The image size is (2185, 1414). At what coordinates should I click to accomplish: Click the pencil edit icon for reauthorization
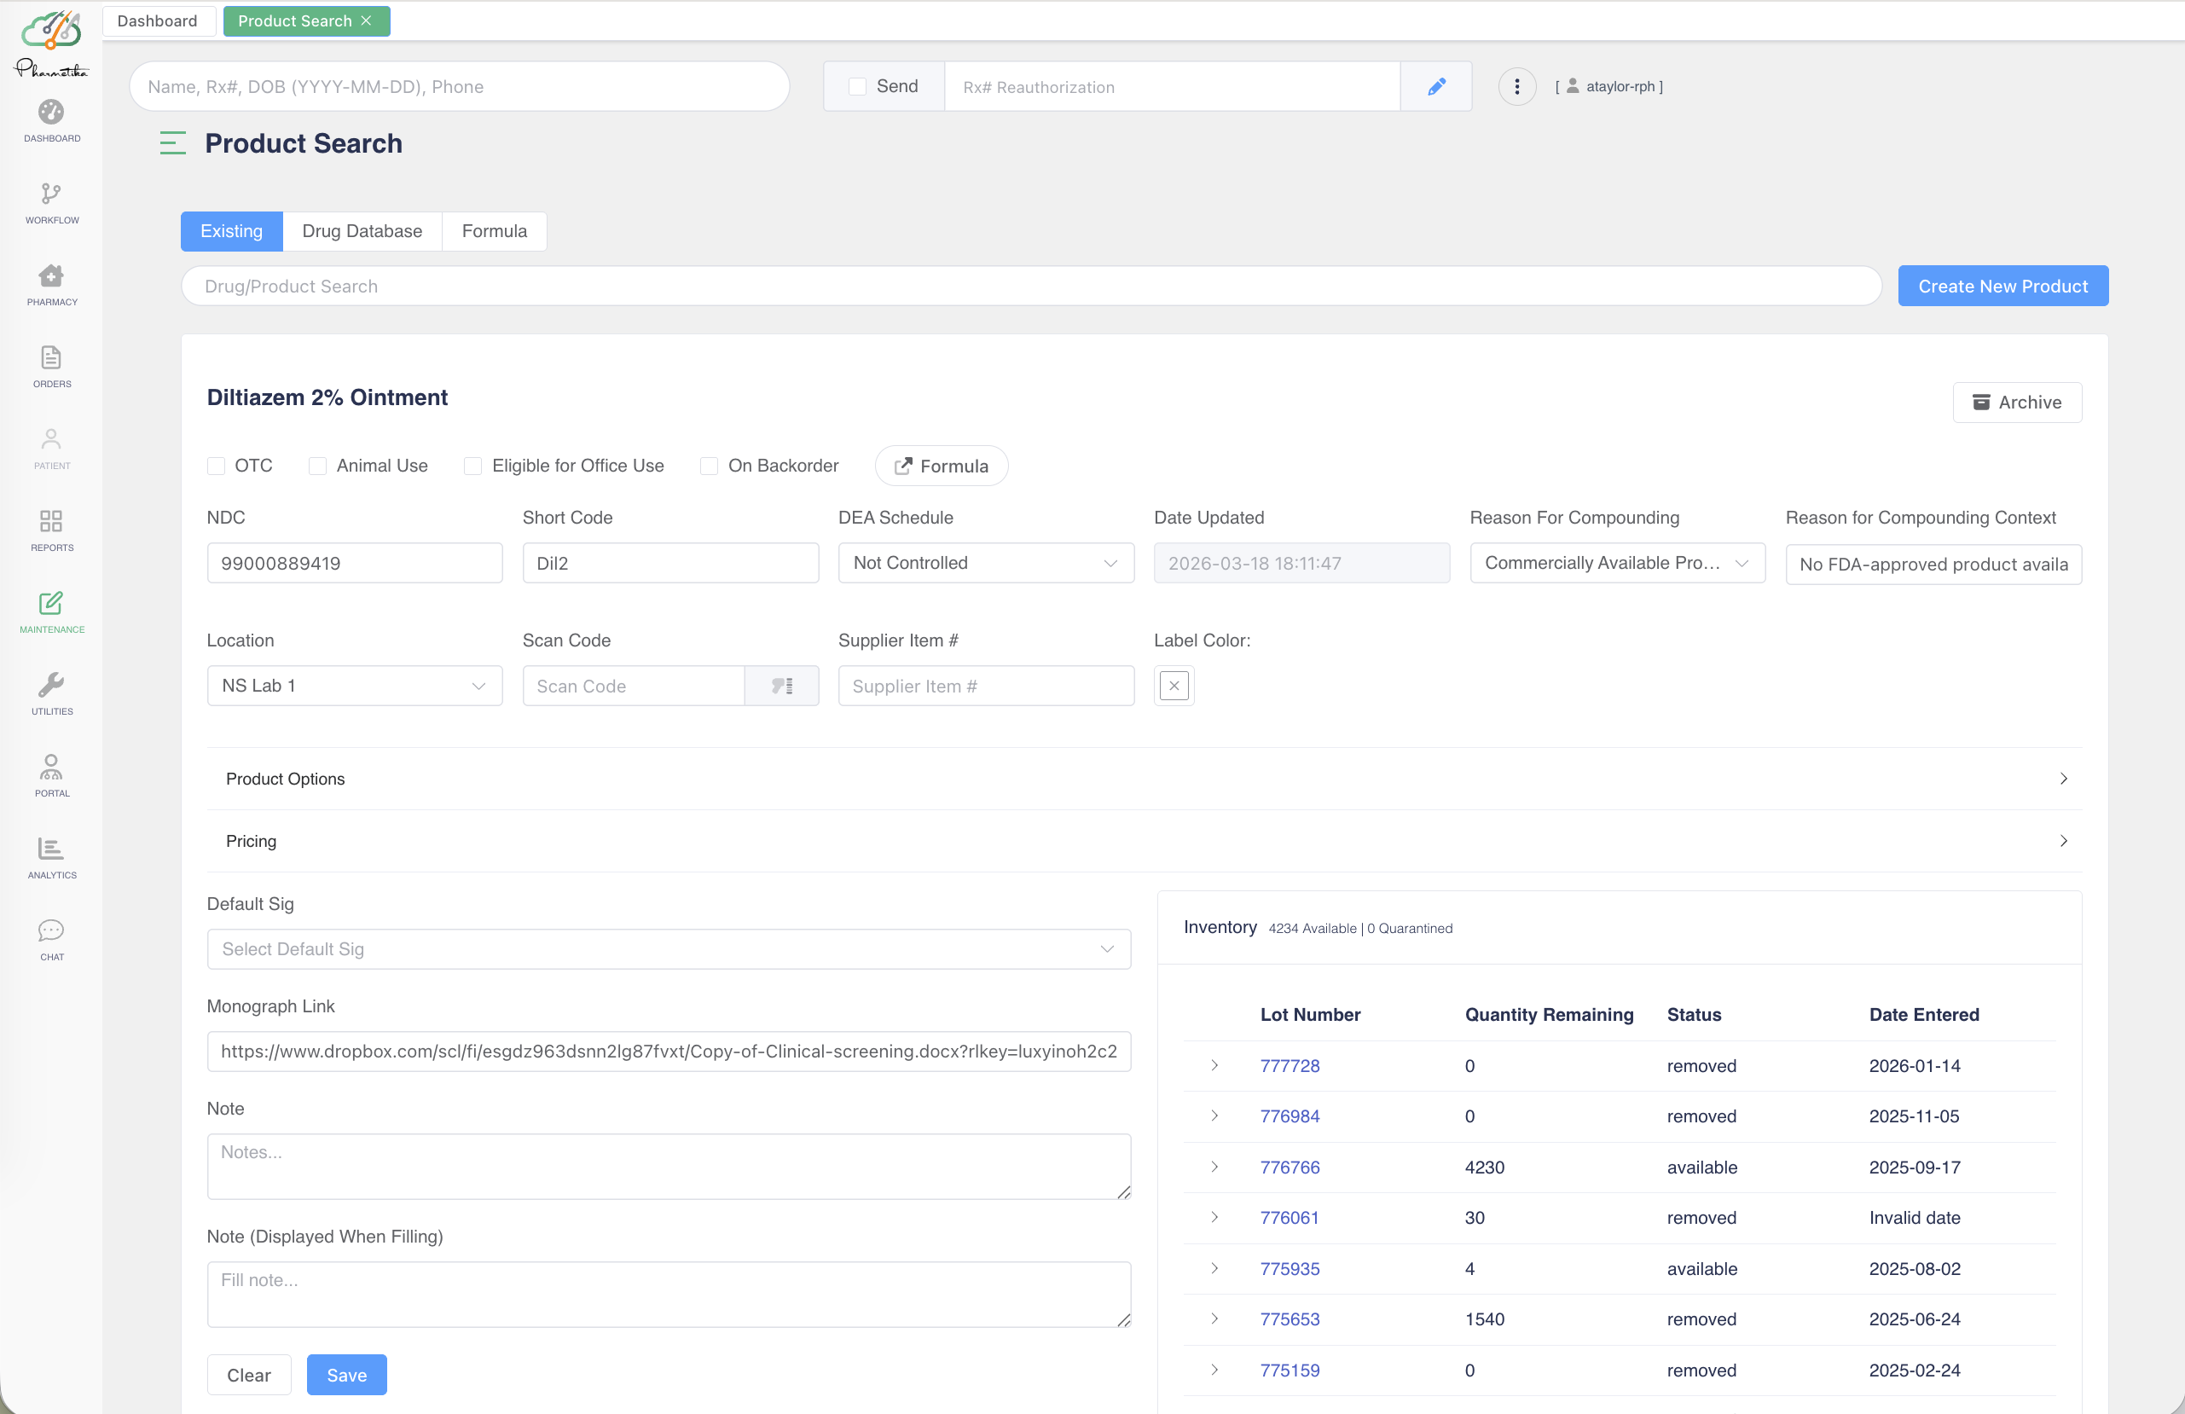[1436, 86]
